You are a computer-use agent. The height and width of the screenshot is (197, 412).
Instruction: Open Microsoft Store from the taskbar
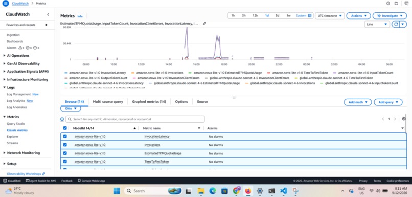(x=224, y=191)
